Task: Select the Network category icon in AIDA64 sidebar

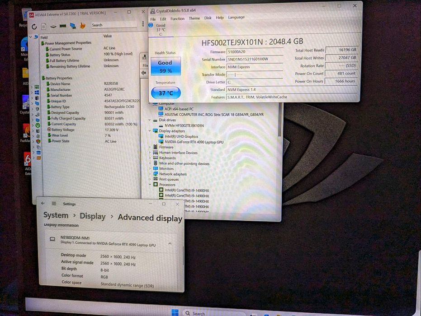Action: point(38,120)
